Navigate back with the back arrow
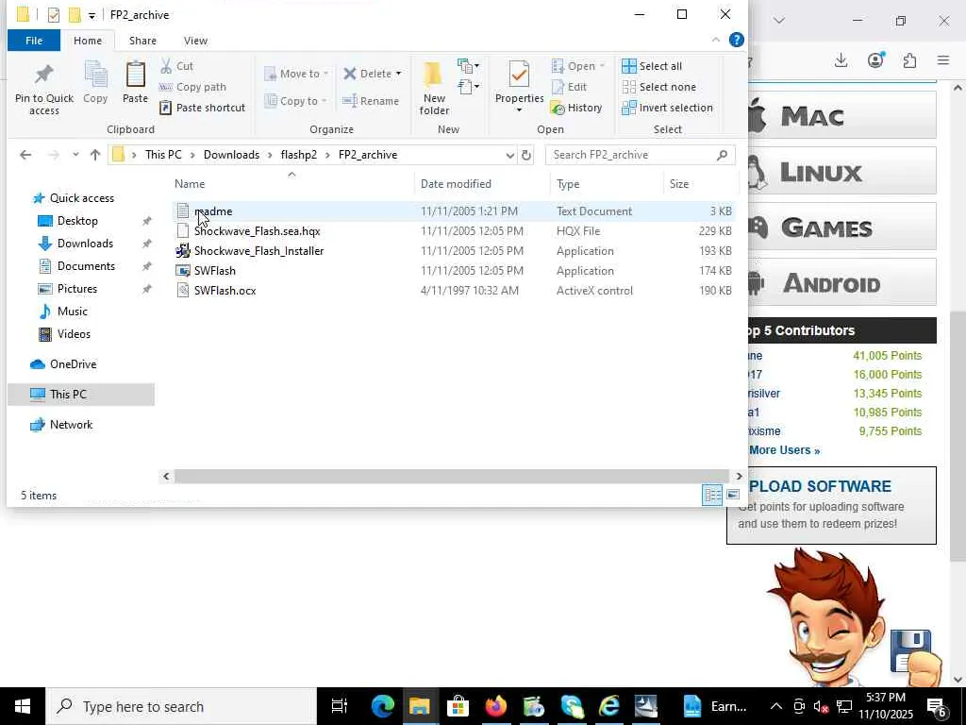The image size is (966, 725). pos(25,155)
